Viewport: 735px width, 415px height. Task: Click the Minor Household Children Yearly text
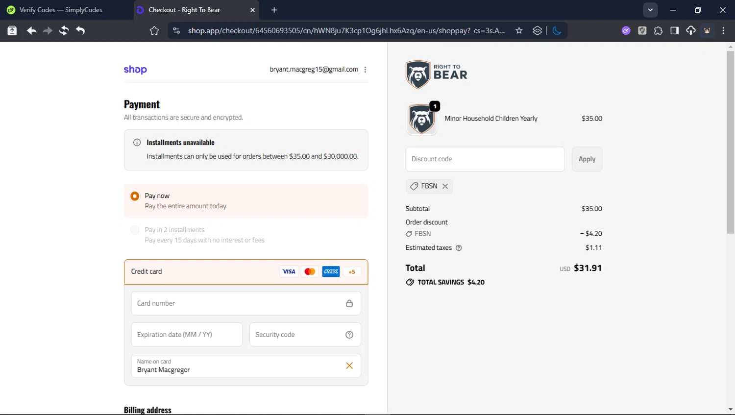click(491, 119)
